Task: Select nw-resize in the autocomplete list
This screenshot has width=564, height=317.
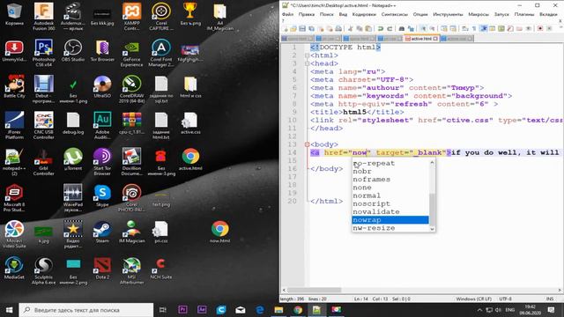Action: pos(390,228)
